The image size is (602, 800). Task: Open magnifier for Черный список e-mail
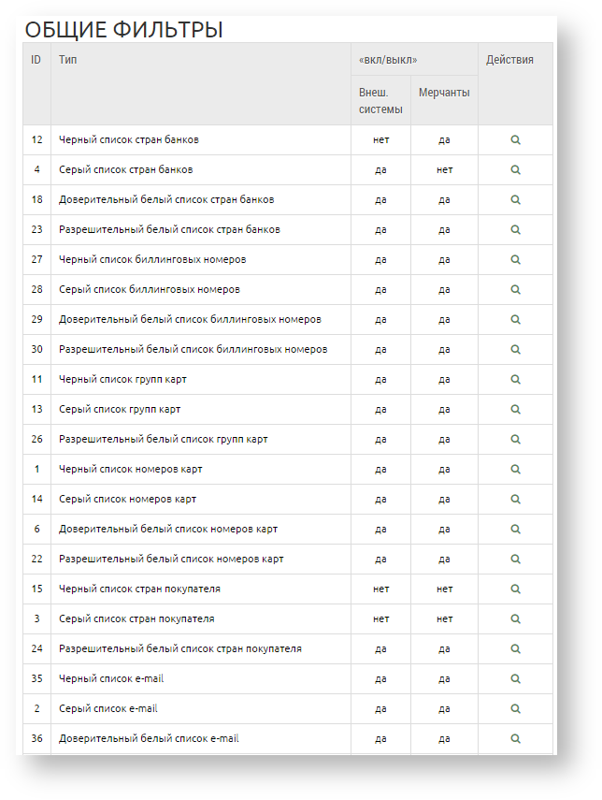pos(515,679)
